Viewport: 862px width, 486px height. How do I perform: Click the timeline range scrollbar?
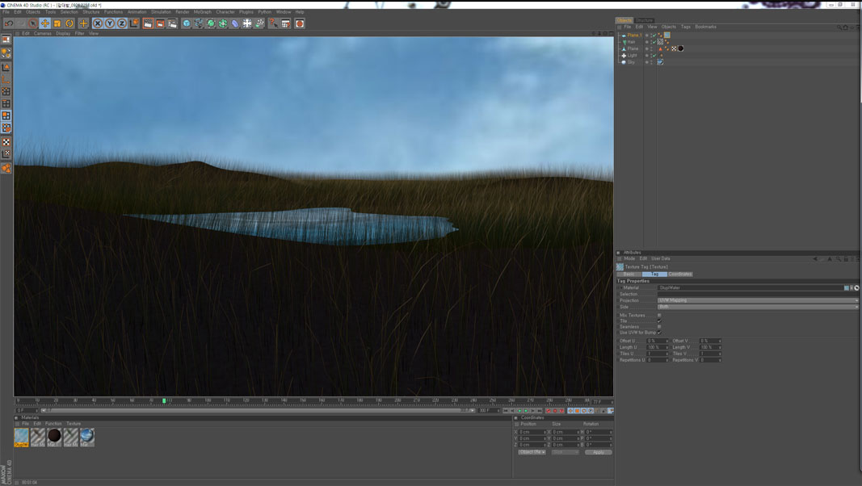pyautogui.click(x=258, y=410)
